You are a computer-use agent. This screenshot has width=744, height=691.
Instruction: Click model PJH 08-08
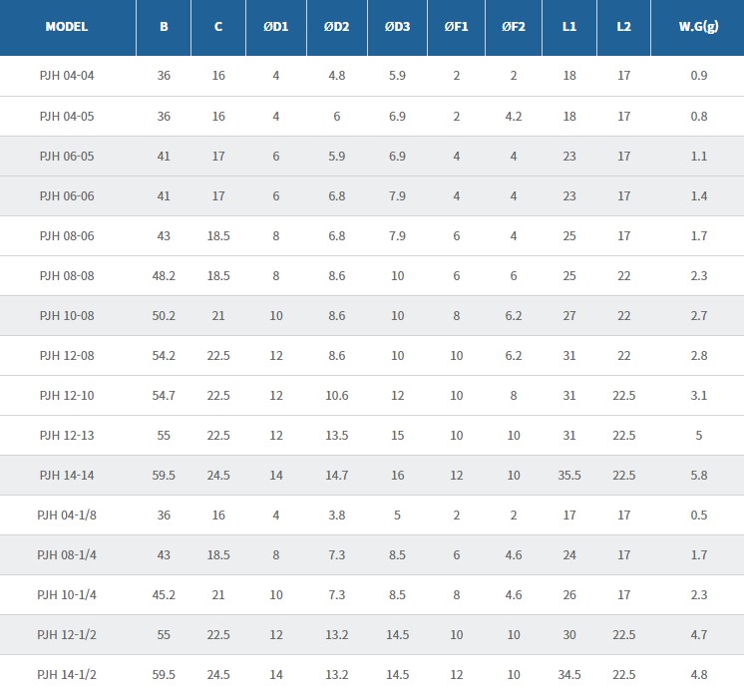coord(67,276)
